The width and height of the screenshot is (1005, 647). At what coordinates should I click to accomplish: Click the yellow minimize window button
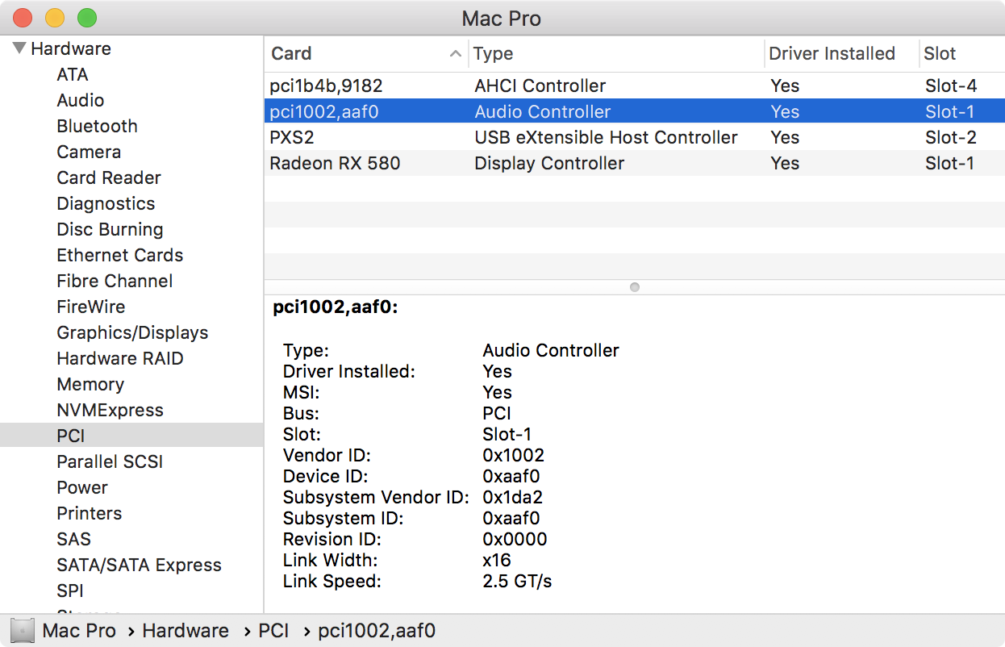(54, 18)
